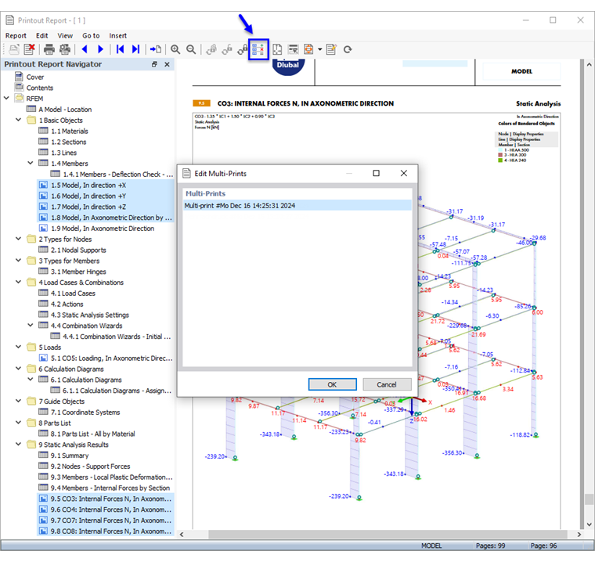Click the greyed new report icon
This screenshot has height=562, width=595.
(x=14, y=49)
